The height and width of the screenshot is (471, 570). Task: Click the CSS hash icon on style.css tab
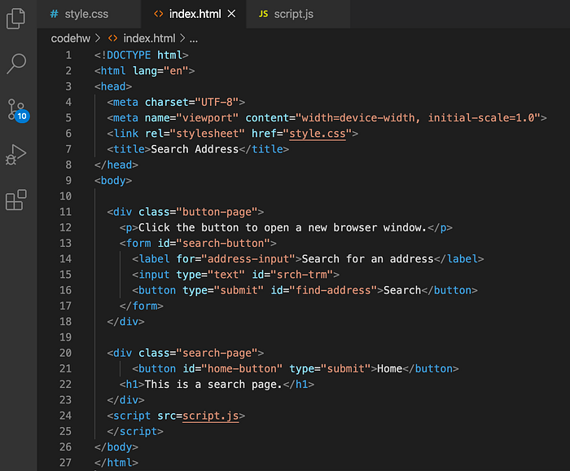55,14
